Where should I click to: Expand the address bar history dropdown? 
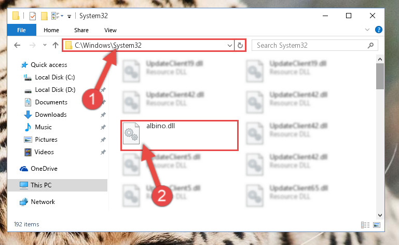pos(229,46)
